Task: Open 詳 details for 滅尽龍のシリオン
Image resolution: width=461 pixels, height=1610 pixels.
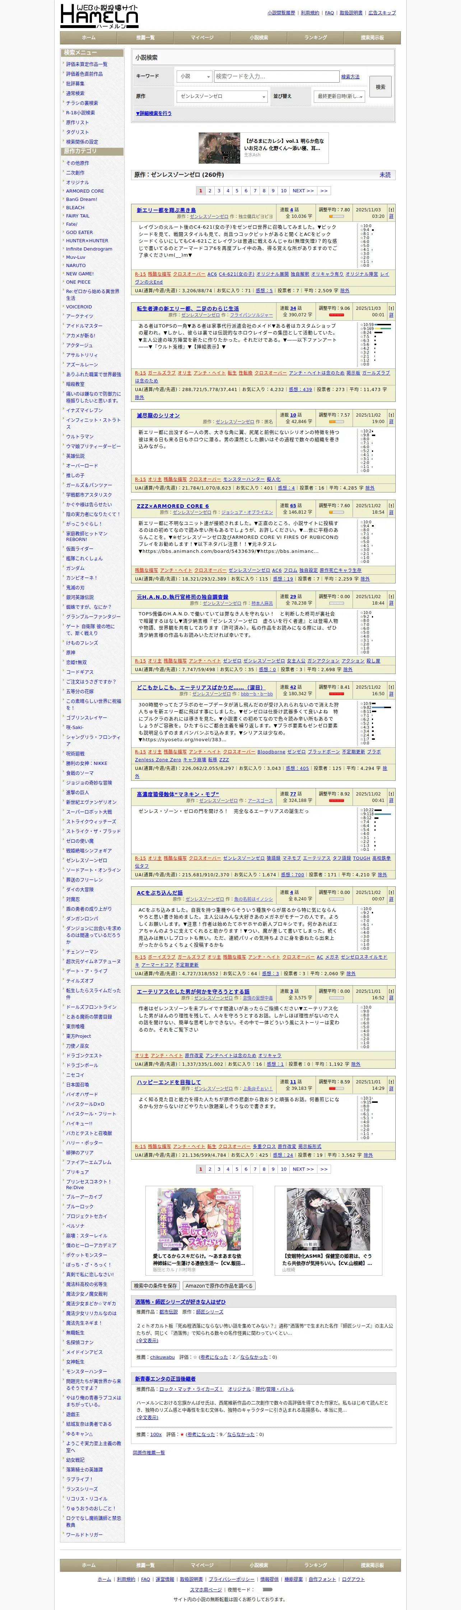Action: [391, 421]
